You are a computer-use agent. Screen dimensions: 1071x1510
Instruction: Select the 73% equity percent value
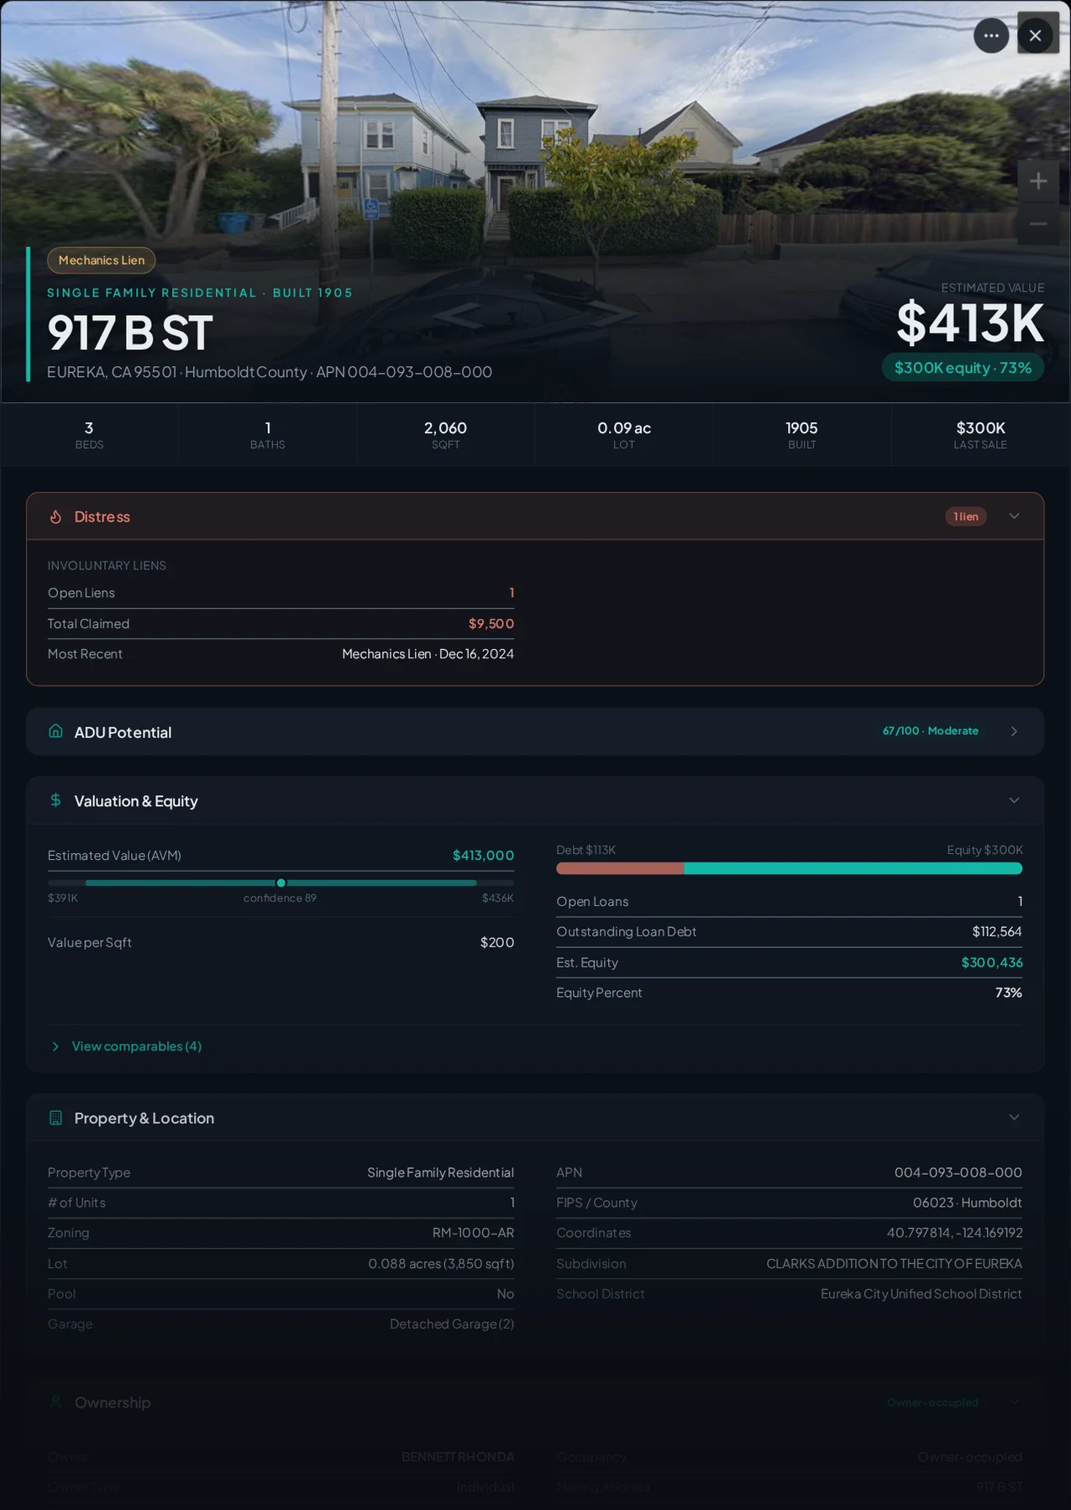(x=1009, y=993)
